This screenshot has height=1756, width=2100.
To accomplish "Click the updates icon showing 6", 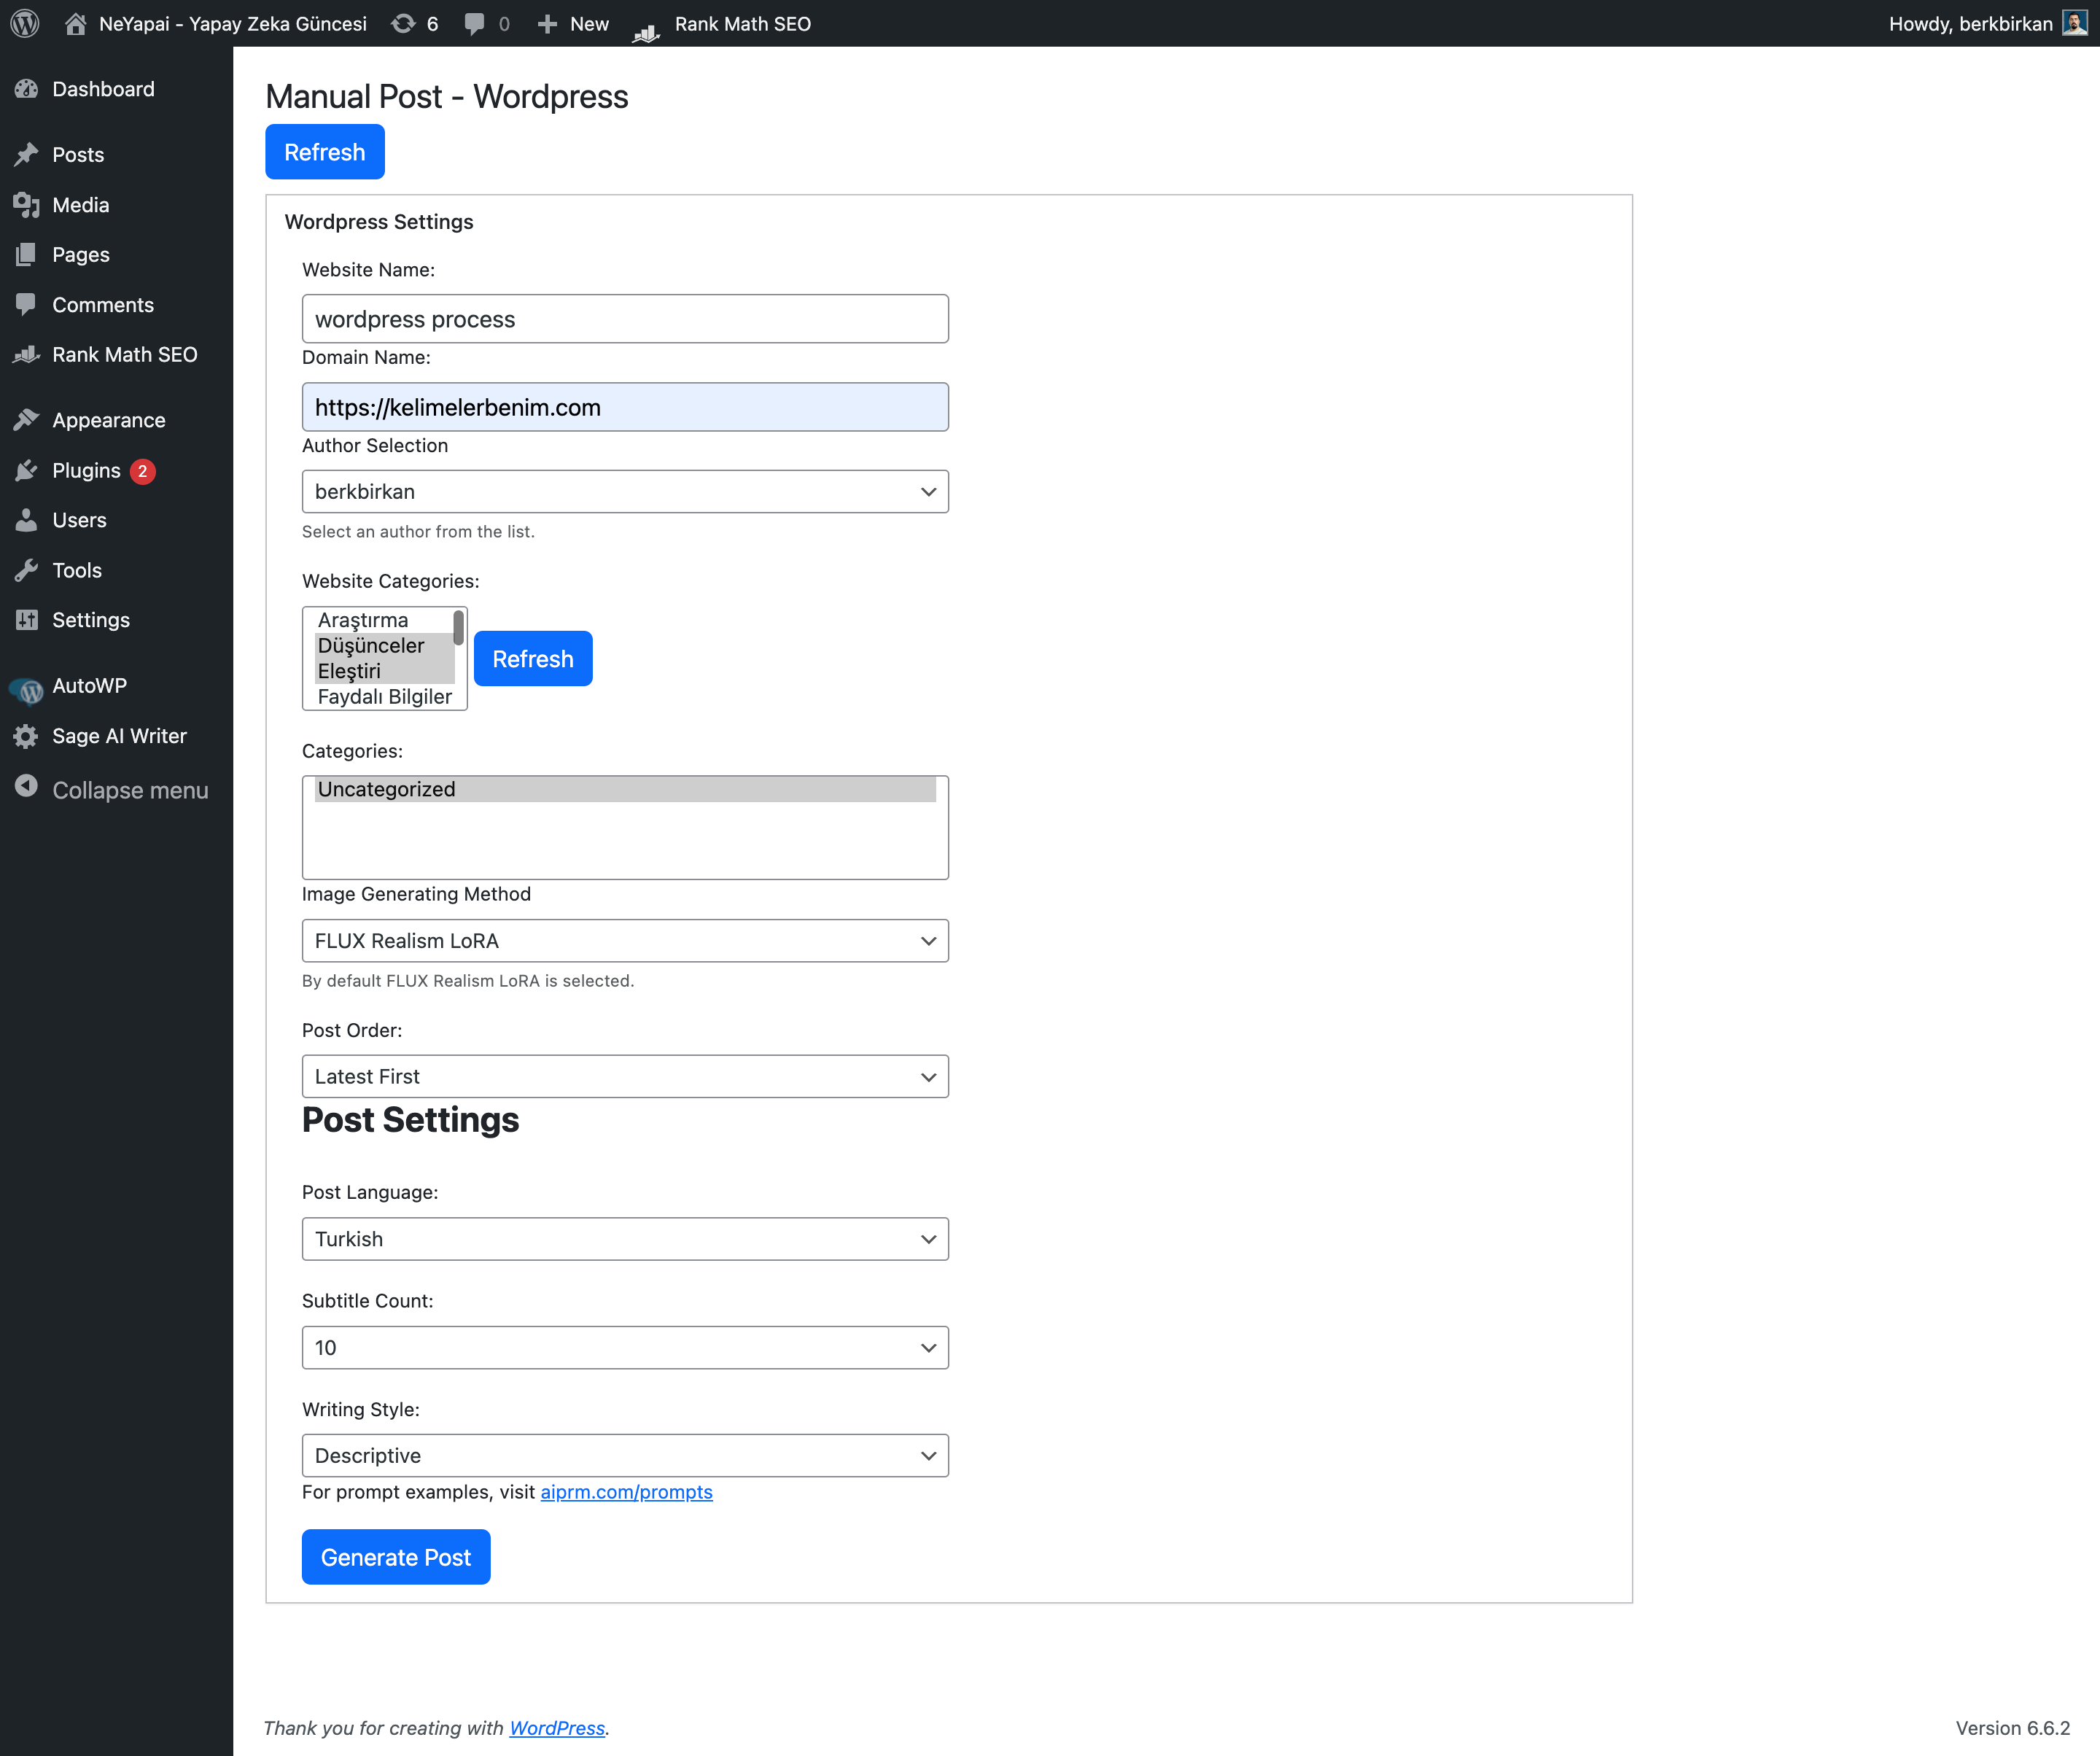I will (x=403, y=23).
